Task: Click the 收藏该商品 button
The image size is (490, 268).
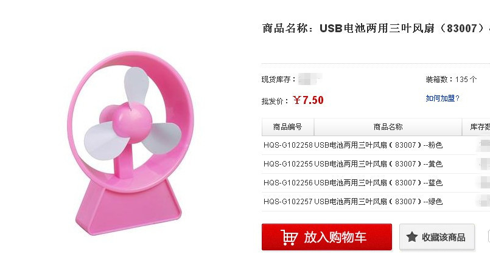Action: pos(437,237)
